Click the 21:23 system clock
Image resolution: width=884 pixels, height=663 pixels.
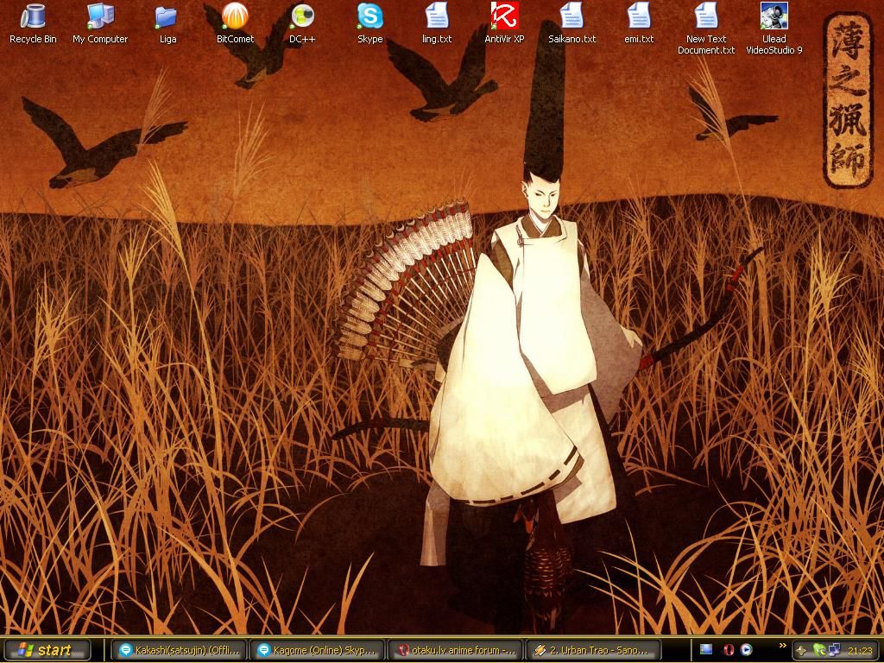pyautogui.click(x=860, y=651)
